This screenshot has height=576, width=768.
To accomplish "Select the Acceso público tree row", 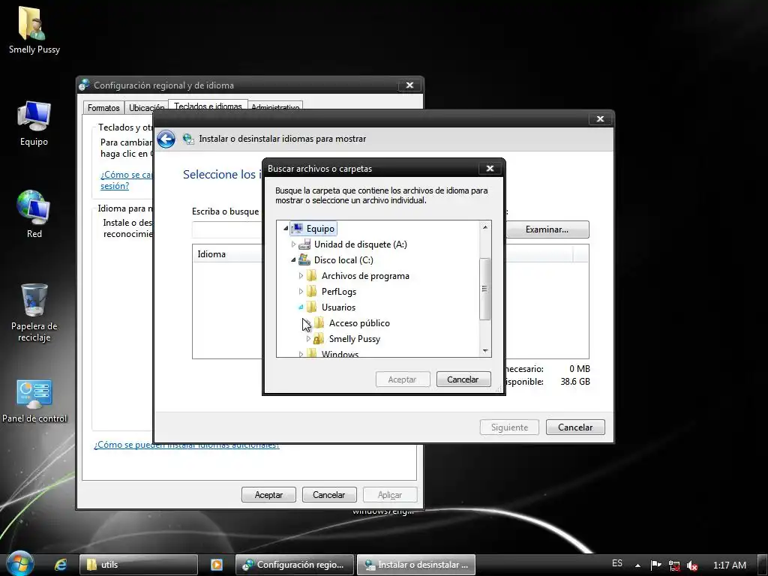I will (x=359, y=322).
